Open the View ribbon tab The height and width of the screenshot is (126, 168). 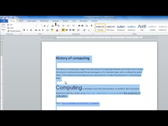74,21
